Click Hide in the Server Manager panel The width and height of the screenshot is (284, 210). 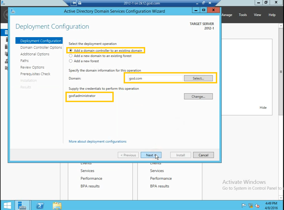[263, 107]
